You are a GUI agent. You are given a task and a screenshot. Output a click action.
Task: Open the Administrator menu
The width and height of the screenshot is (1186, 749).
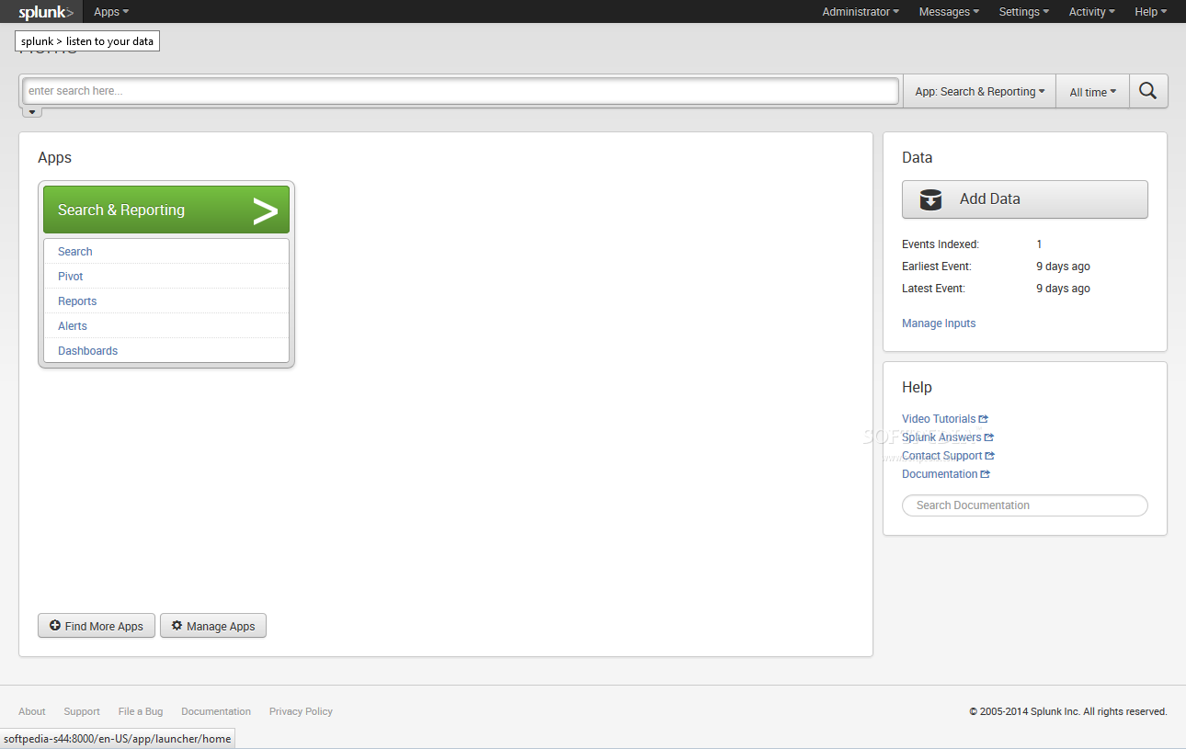861,12
